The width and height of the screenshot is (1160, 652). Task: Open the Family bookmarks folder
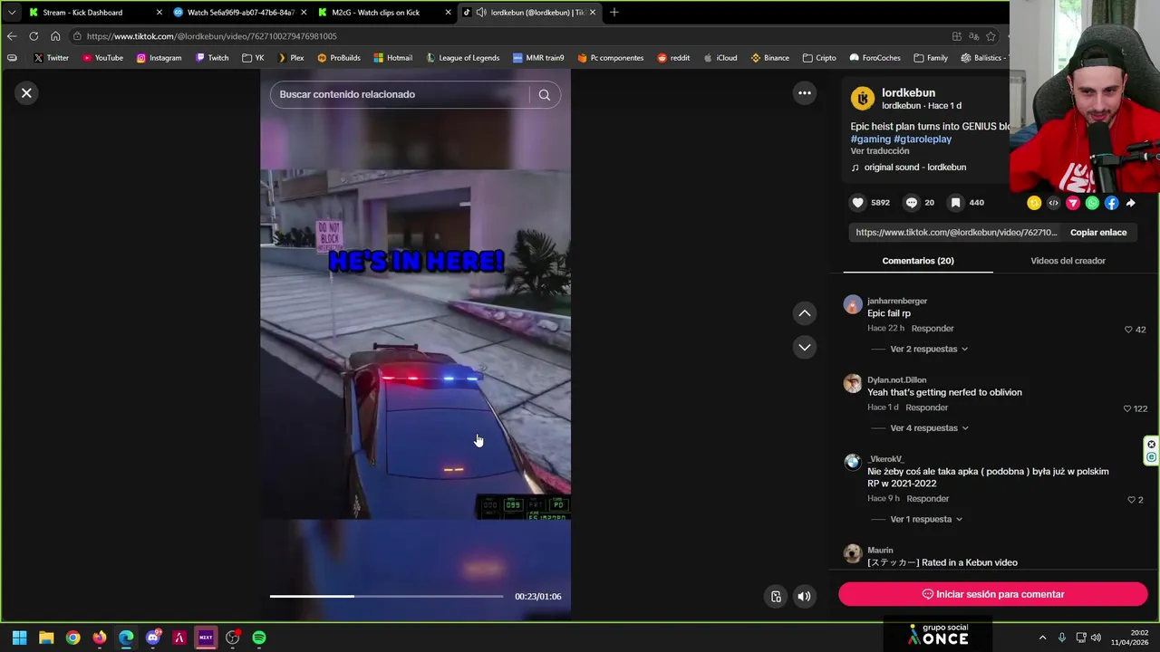pos(931,58)
